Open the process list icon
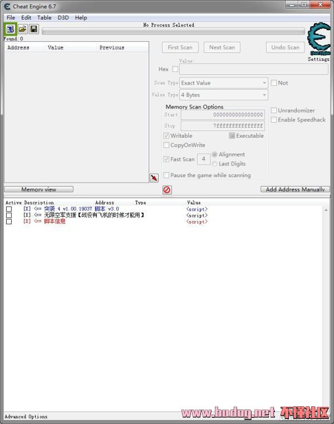Screen dimensions: 334x424 [x=10, y=29]
